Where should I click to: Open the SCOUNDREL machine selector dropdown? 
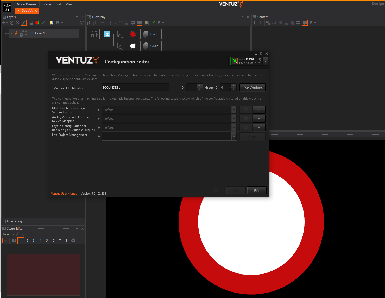tap(265, 61)
